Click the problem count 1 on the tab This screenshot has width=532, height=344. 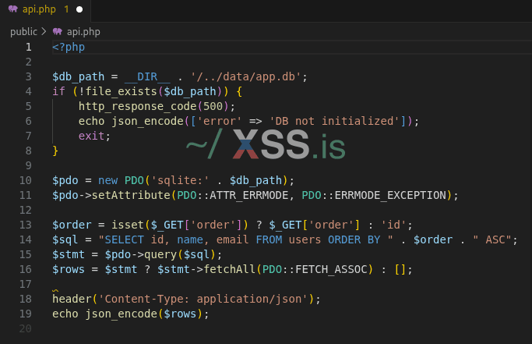[66, 9]
